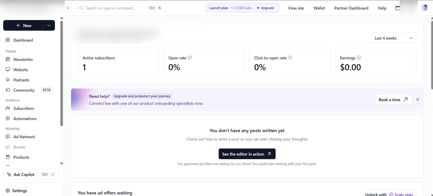Screen dimensions: 433x196
Task: Open Subscribers in the sidebar
Action: [x=24, y=108]
